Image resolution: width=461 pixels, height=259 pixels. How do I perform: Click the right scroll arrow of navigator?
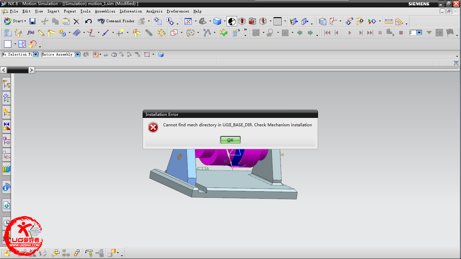coord(31,70)
